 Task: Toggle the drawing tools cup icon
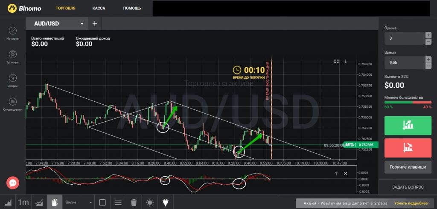[x=55, y=202]
